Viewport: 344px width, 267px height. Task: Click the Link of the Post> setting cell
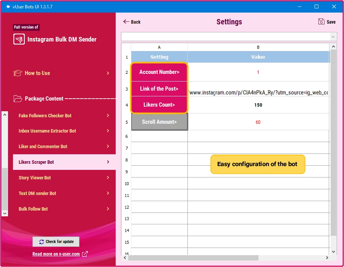coord(159,89)
